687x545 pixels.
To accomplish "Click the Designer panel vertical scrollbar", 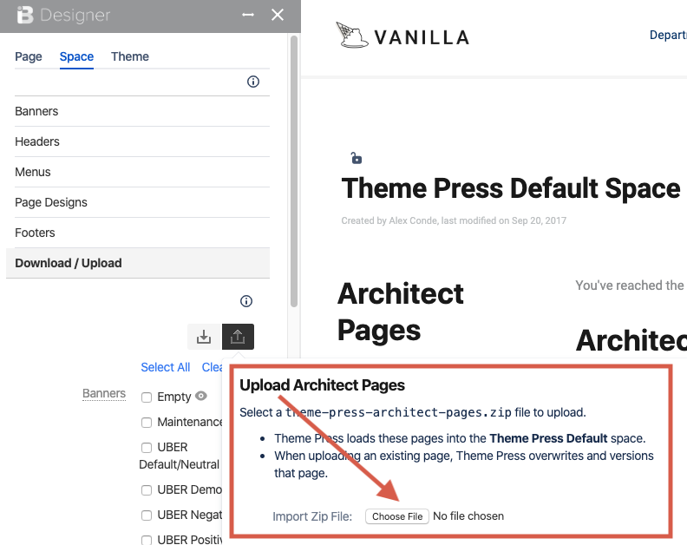I will [x=294, y=172].
